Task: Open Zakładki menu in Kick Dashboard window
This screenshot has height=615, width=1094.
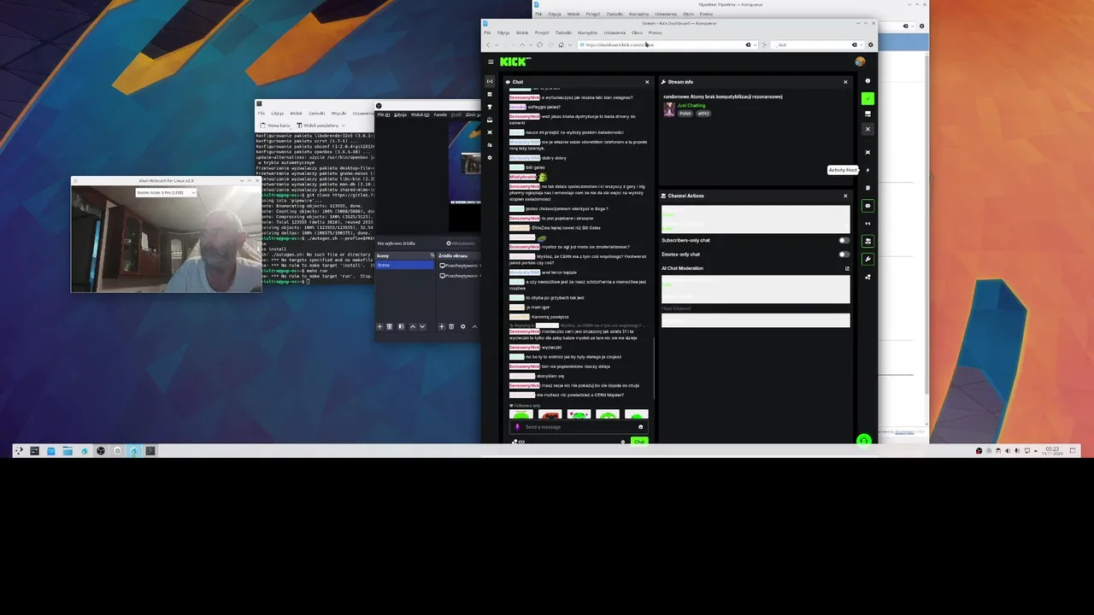Action: click(x=562, y=32)
